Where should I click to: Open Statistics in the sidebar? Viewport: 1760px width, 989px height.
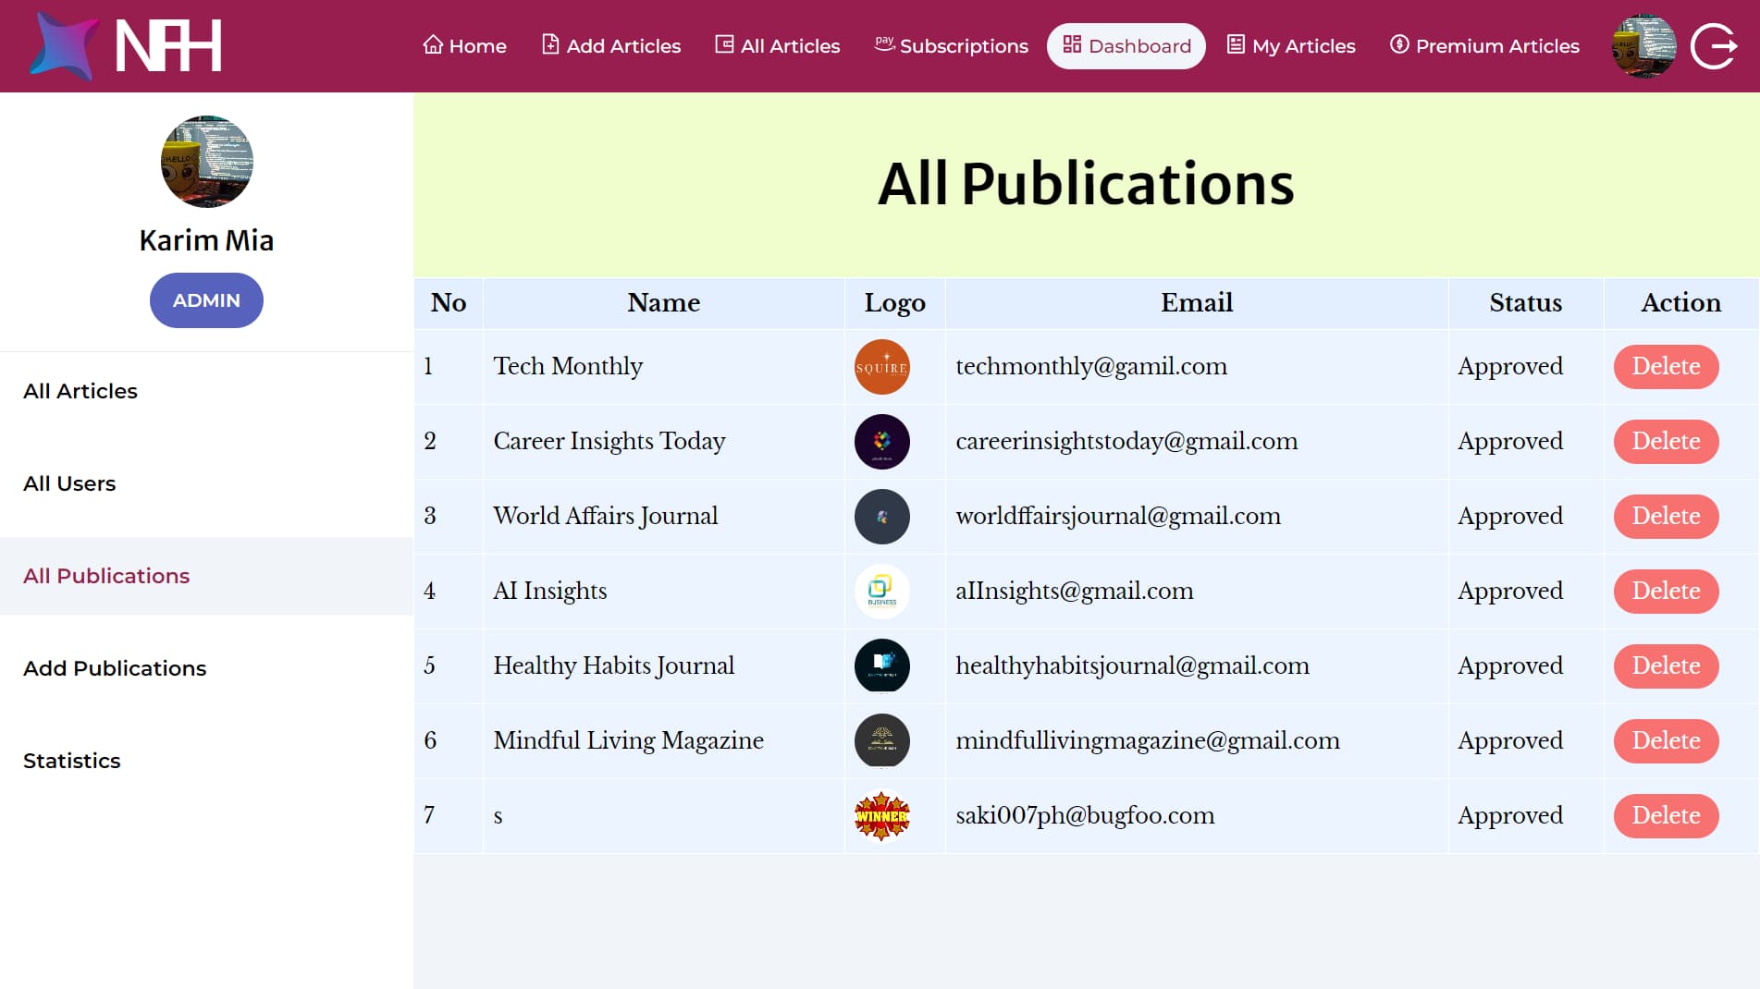(x=72, y=761)
